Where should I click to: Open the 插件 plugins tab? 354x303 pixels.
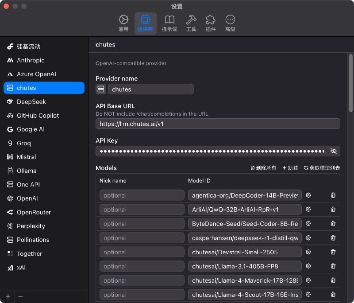211,23
